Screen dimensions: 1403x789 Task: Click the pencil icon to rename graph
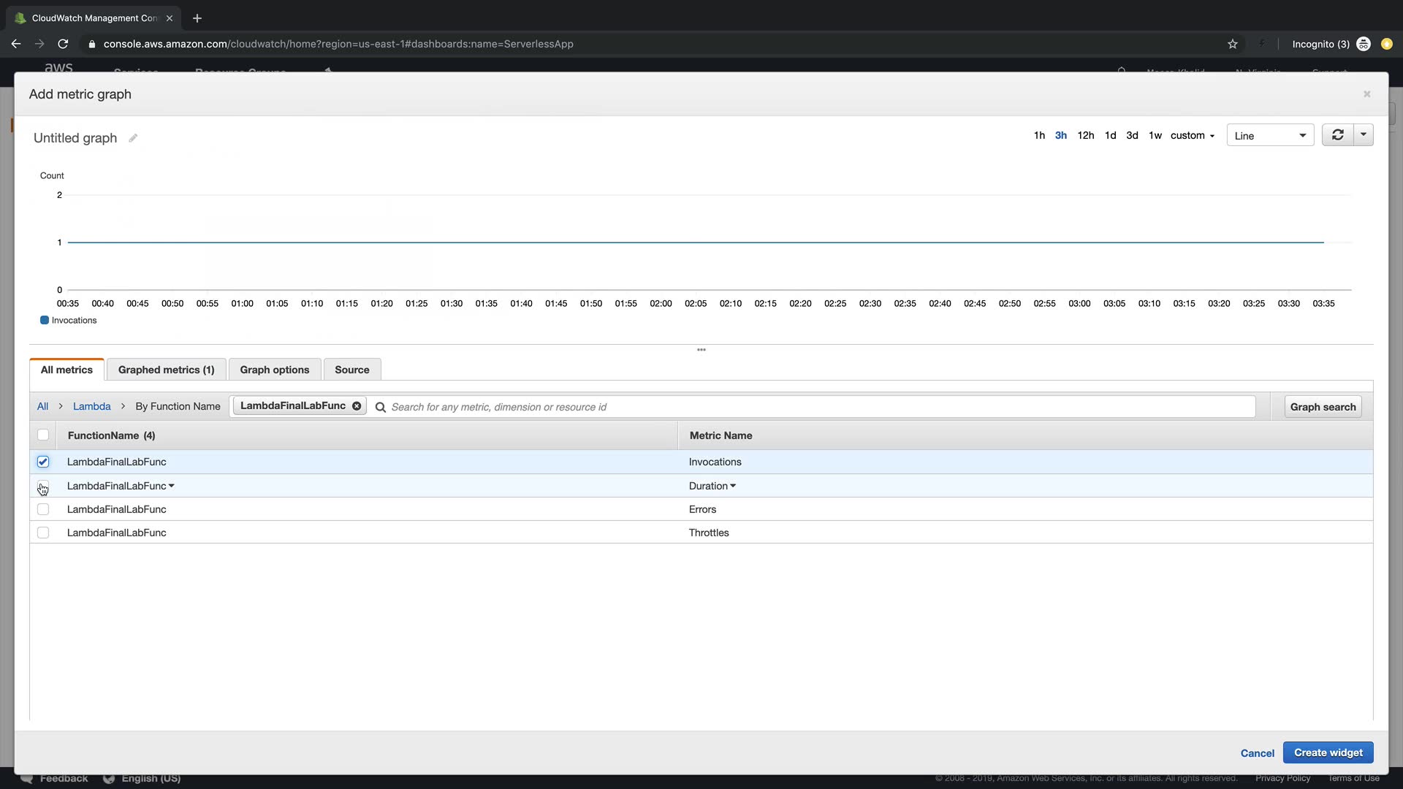pyautogui.click(x=133, y=138)
